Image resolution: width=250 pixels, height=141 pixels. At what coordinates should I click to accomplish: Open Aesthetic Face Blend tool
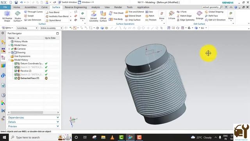57,16
